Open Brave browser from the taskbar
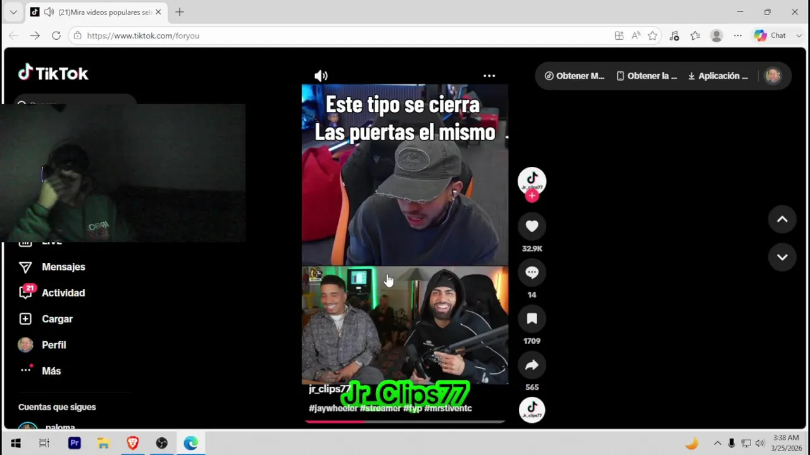 pyautogui.click(x=132, y=444)
